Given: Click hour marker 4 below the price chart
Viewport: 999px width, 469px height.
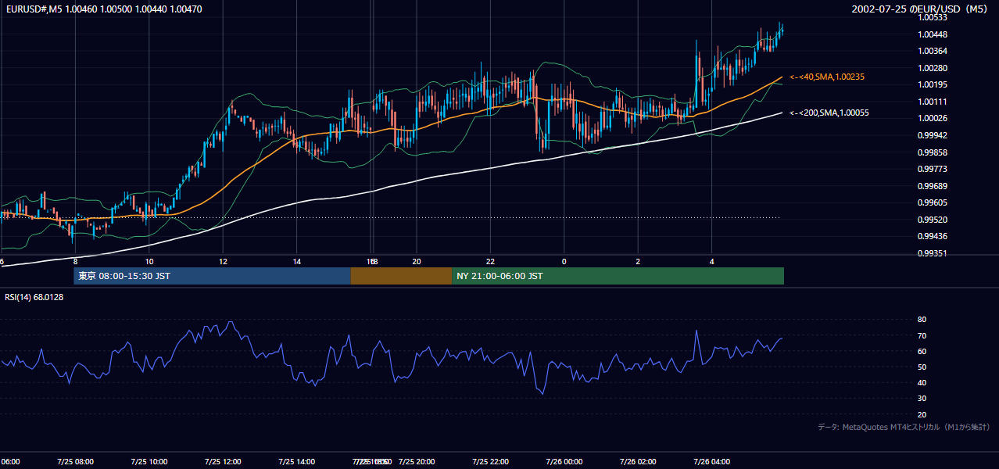Looking at the screenshot, I should click(x=711, y=261).
